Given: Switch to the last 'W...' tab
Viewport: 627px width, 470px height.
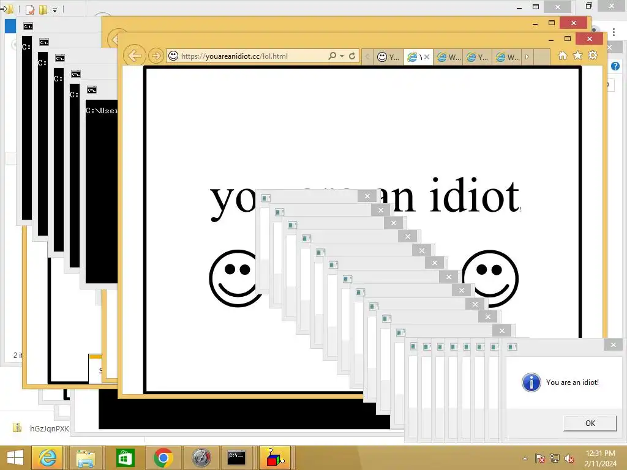Looking at the screenshot, I should tap(508, 57).
